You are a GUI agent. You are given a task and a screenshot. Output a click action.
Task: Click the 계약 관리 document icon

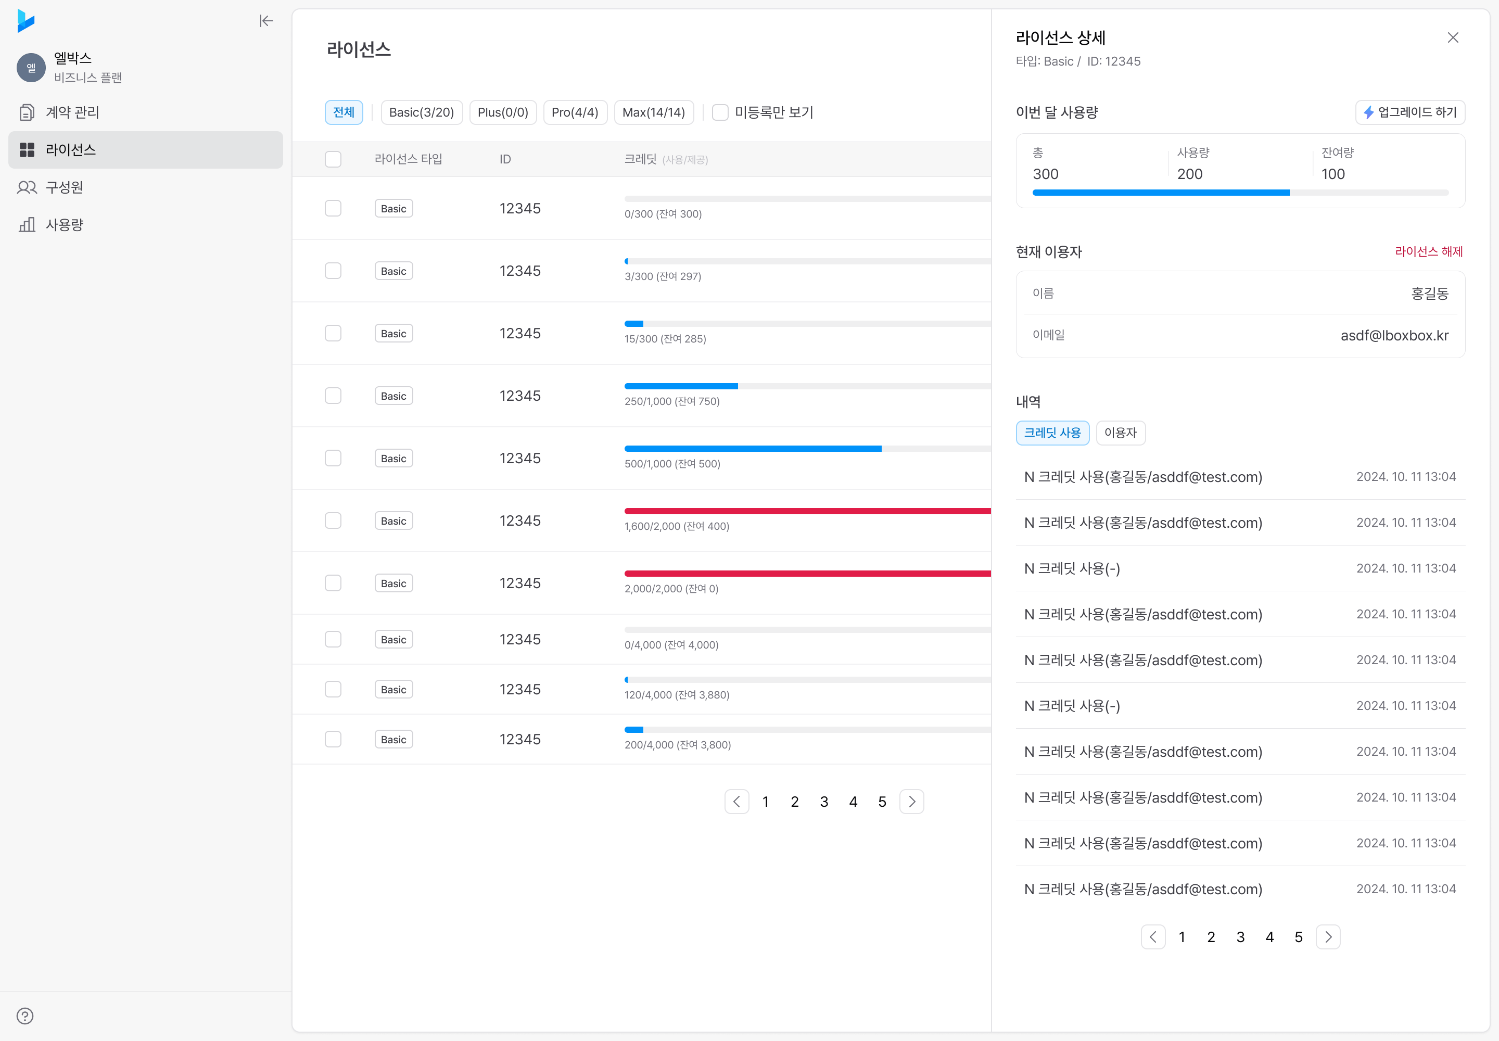(27, 112)
